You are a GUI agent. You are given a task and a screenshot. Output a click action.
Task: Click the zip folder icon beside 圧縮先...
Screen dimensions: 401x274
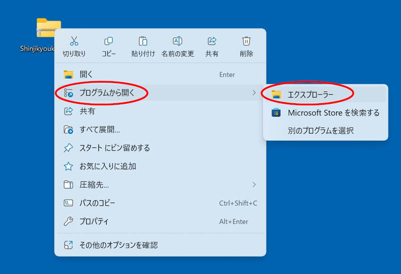coord(68,184)
